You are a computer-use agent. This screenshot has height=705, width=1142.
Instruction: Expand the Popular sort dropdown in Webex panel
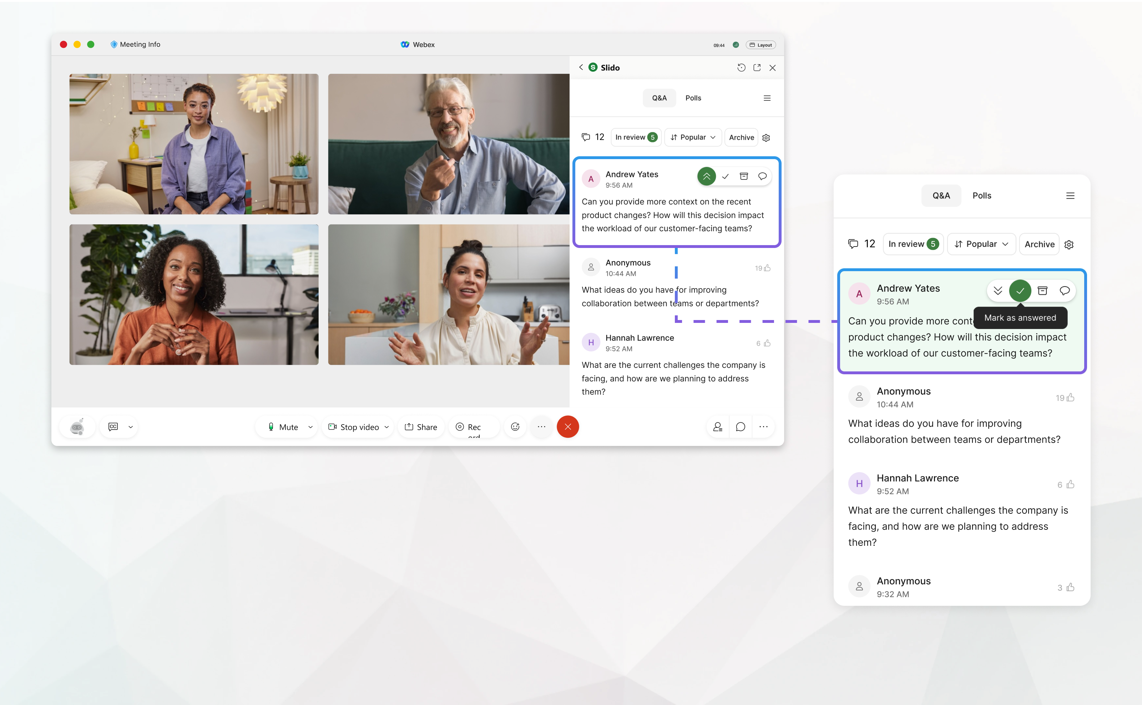[693, 137]
